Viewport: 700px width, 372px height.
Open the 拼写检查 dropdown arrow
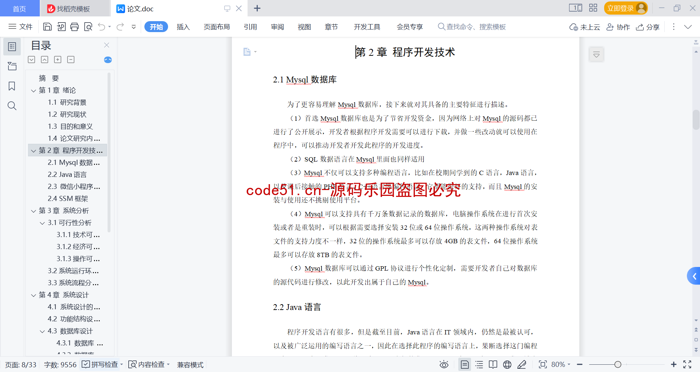[x=122, y=364]
